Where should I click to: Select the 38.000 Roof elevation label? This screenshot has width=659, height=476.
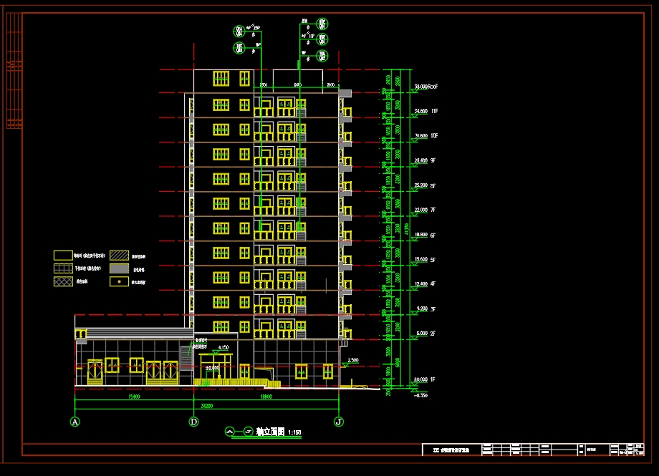point(426,87)
